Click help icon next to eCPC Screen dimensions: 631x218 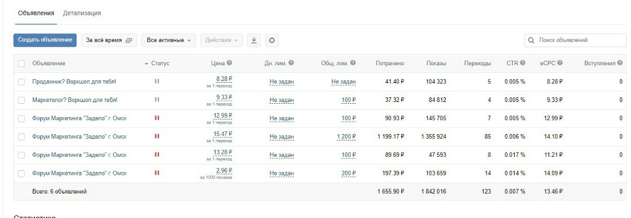(560, 63)
